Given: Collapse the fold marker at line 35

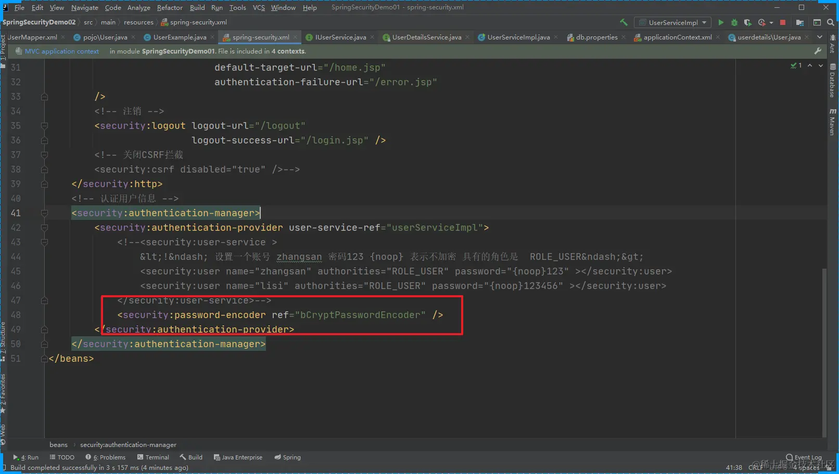Looking at the screenshot, I should click(x=44, y=126).
